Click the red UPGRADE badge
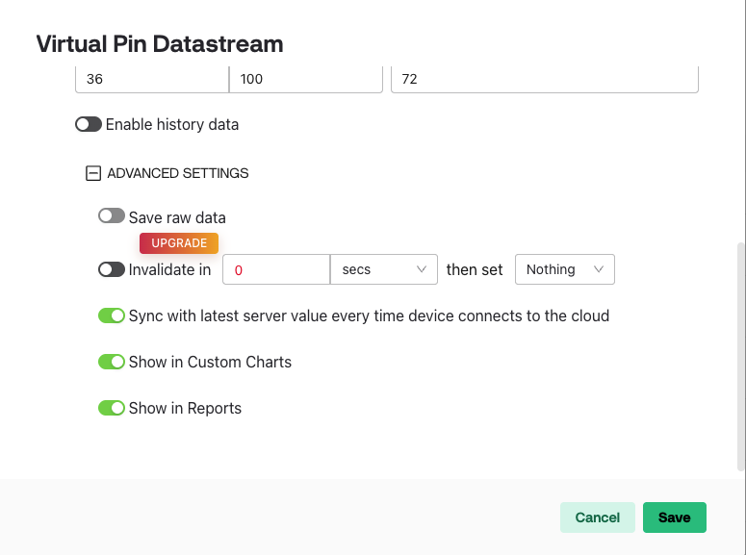Screen dimensions: 746x555 [179, 243]
